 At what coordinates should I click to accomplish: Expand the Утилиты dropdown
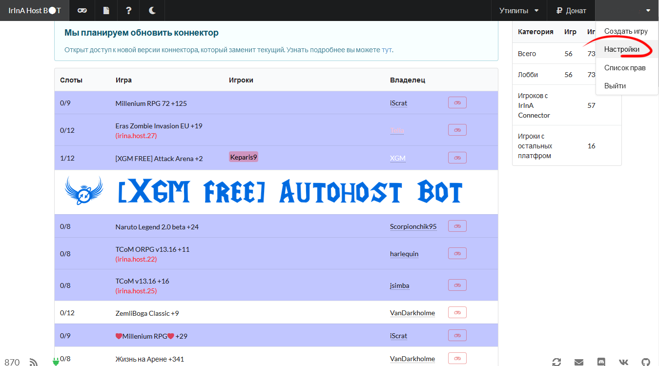coord(519,10)
